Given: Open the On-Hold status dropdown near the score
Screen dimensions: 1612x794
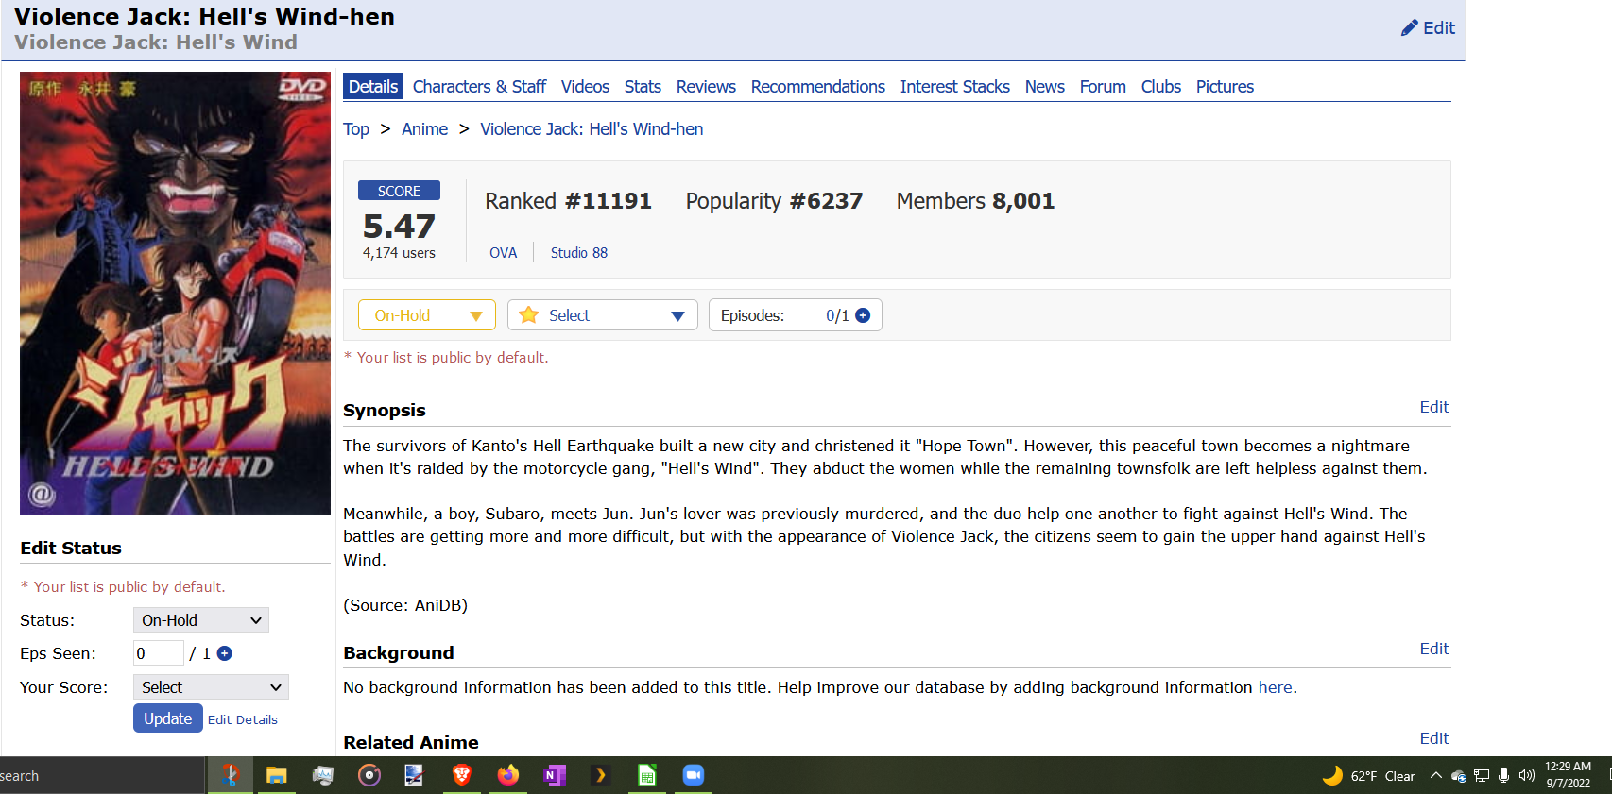Looking at the screenshot, I should (427, 315).
